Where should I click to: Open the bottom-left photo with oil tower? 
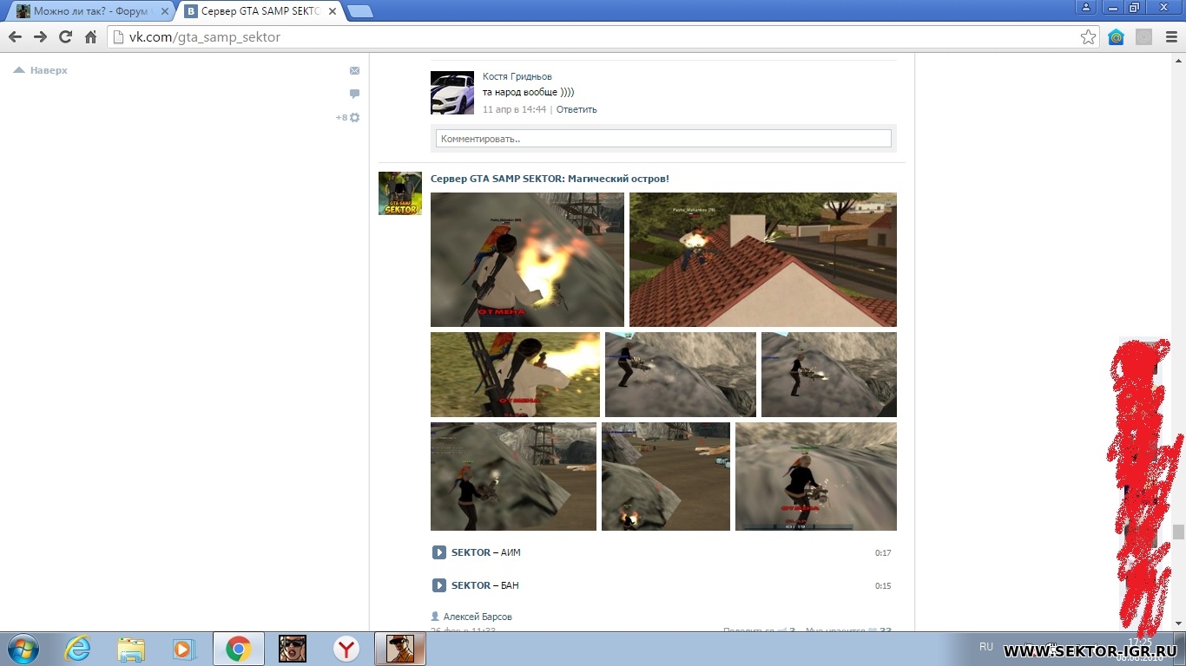513,476
